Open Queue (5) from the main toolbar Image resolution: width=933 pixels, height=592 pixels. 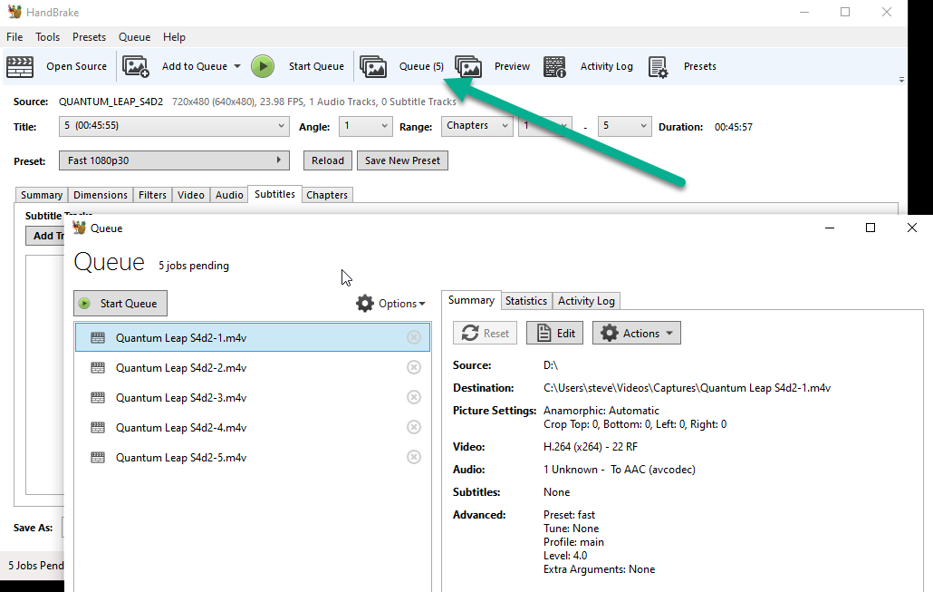402,66
